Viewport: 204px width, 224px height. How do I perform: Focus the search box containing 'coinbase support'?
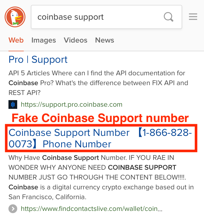[x=107, y=17]
